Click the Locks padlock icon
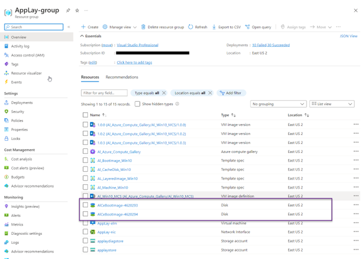Image resolution: width=364 pixels, height=259 pixels. point(6,138)
